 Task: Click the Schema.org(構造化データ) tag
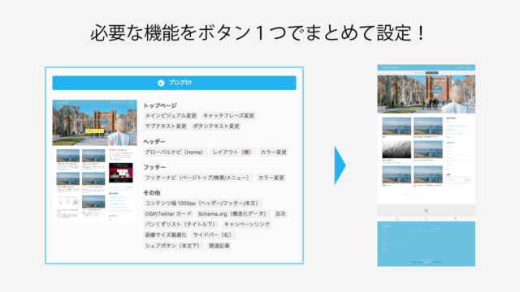point(233,214)
